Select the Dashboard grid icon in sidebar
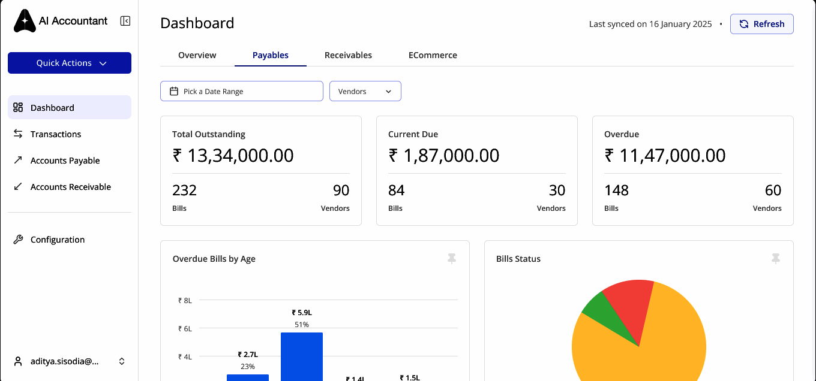Screen dimensions: 816x381 tap(17, 107)
